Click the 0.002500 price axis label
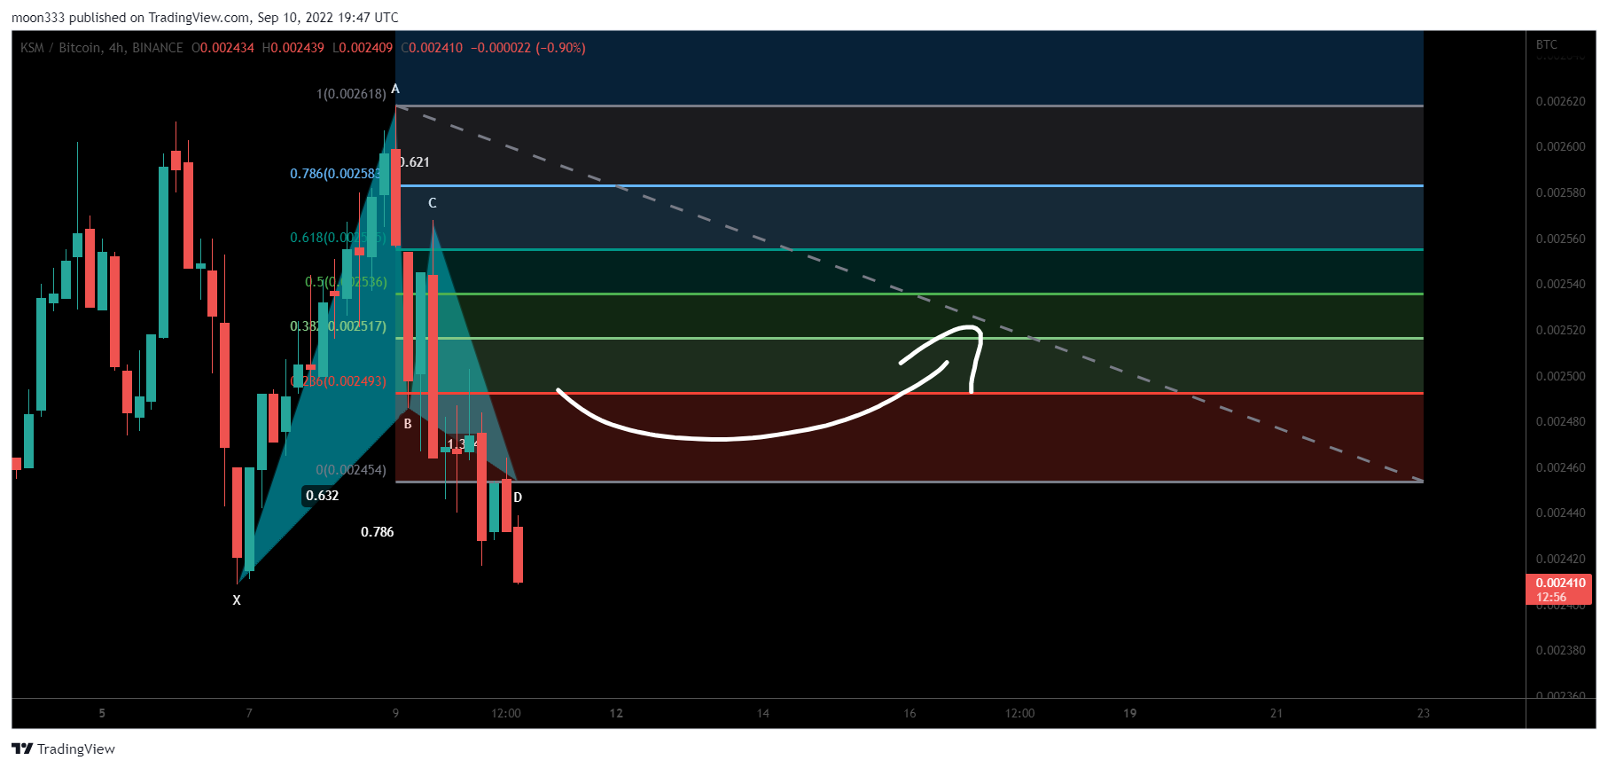 [1560, 376]
